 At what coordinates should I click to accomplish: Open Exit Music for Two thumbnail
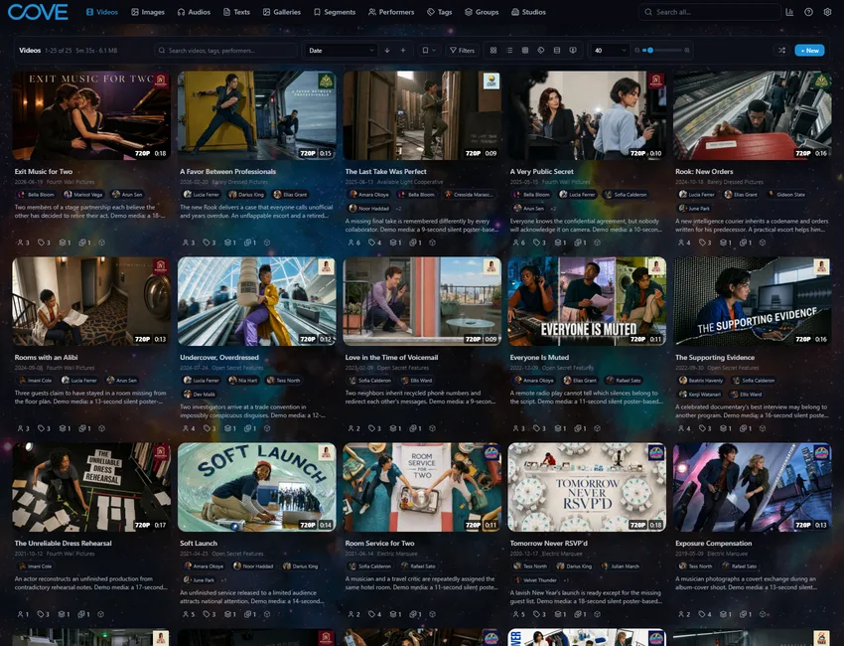91,115
